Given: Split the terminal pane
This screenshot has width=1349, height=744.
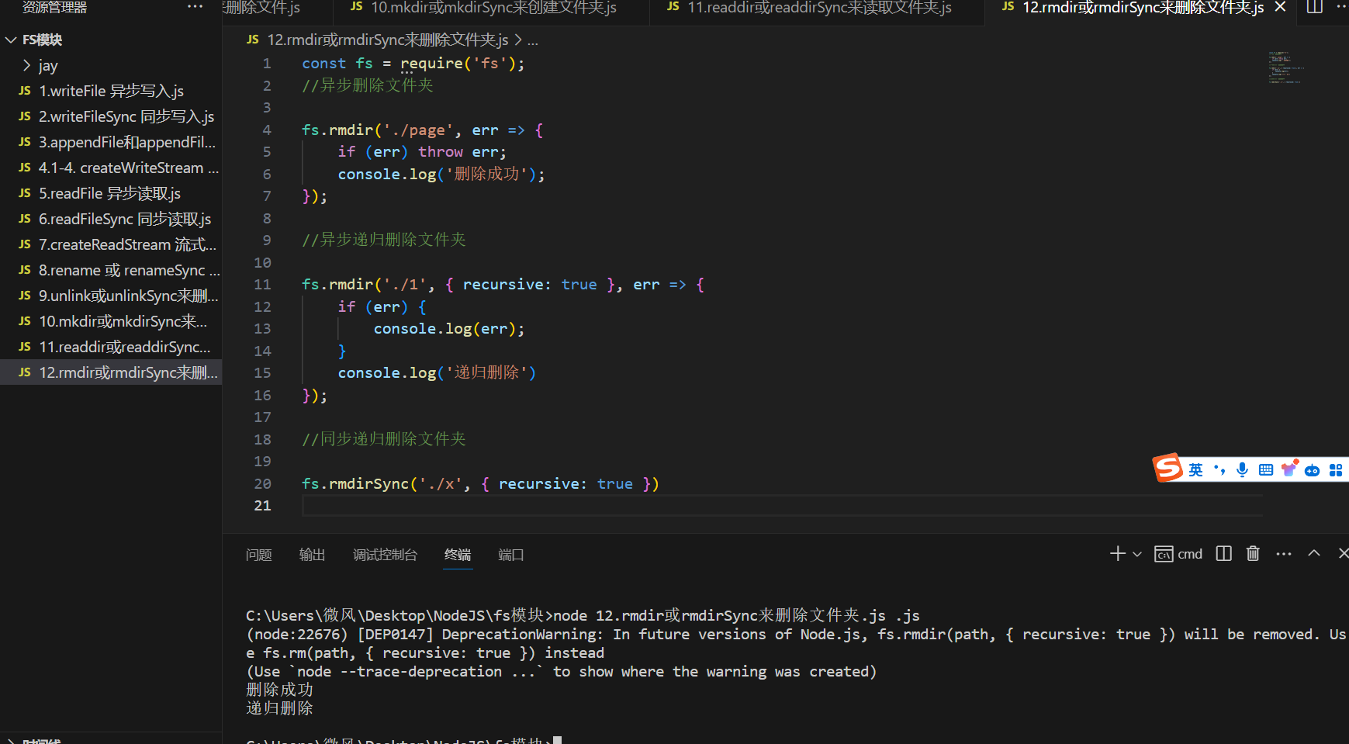Looking at the screenshot, I should pos(1224,553).
